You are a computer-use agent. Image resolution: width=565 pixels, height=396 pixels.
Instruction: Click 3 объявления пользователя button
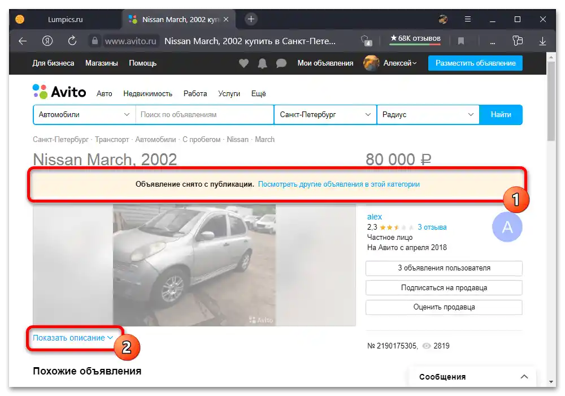(x=444, y=268)
